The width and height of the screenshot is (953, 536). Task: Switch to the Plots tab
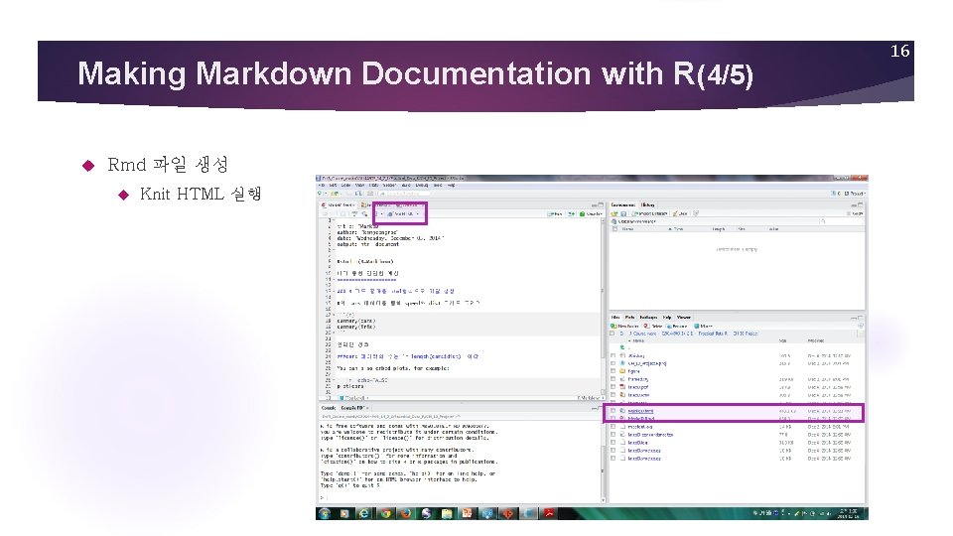[x=629, y=318]
